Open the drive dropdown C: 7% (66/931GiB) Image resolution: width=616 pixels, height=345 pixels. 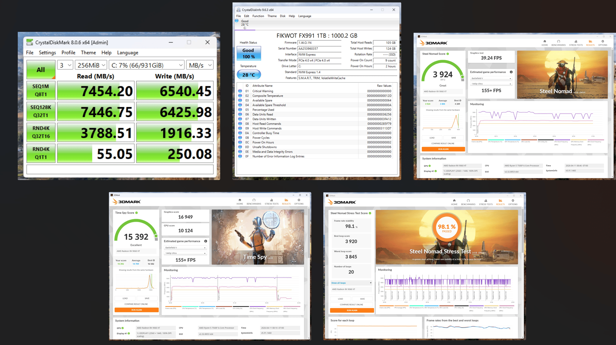tap(147, 65)
